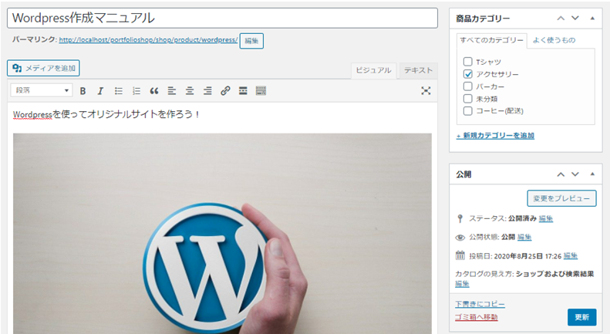
Task: Collapse the 商品カテゴリー panel
Action: (x=592, y=19)
